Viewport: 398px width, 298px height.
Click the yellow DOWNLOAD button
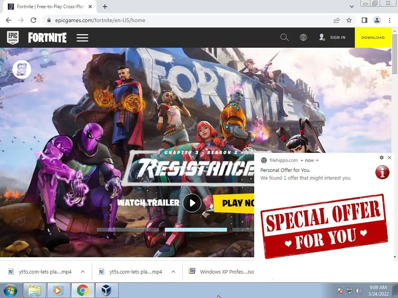click(373, 38)
